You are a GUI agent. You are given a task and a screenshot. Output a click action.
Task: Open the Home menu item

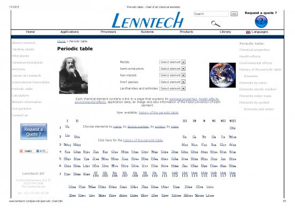[31, 32]
